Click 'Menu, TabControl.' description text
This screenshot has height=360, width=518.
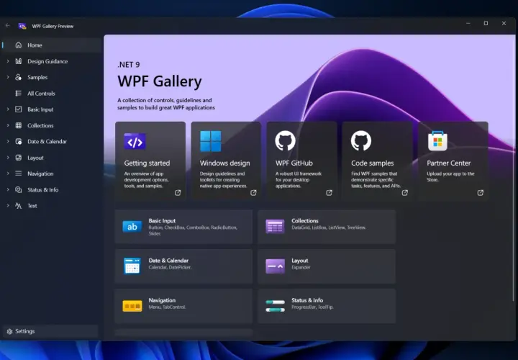click(167, 307)
